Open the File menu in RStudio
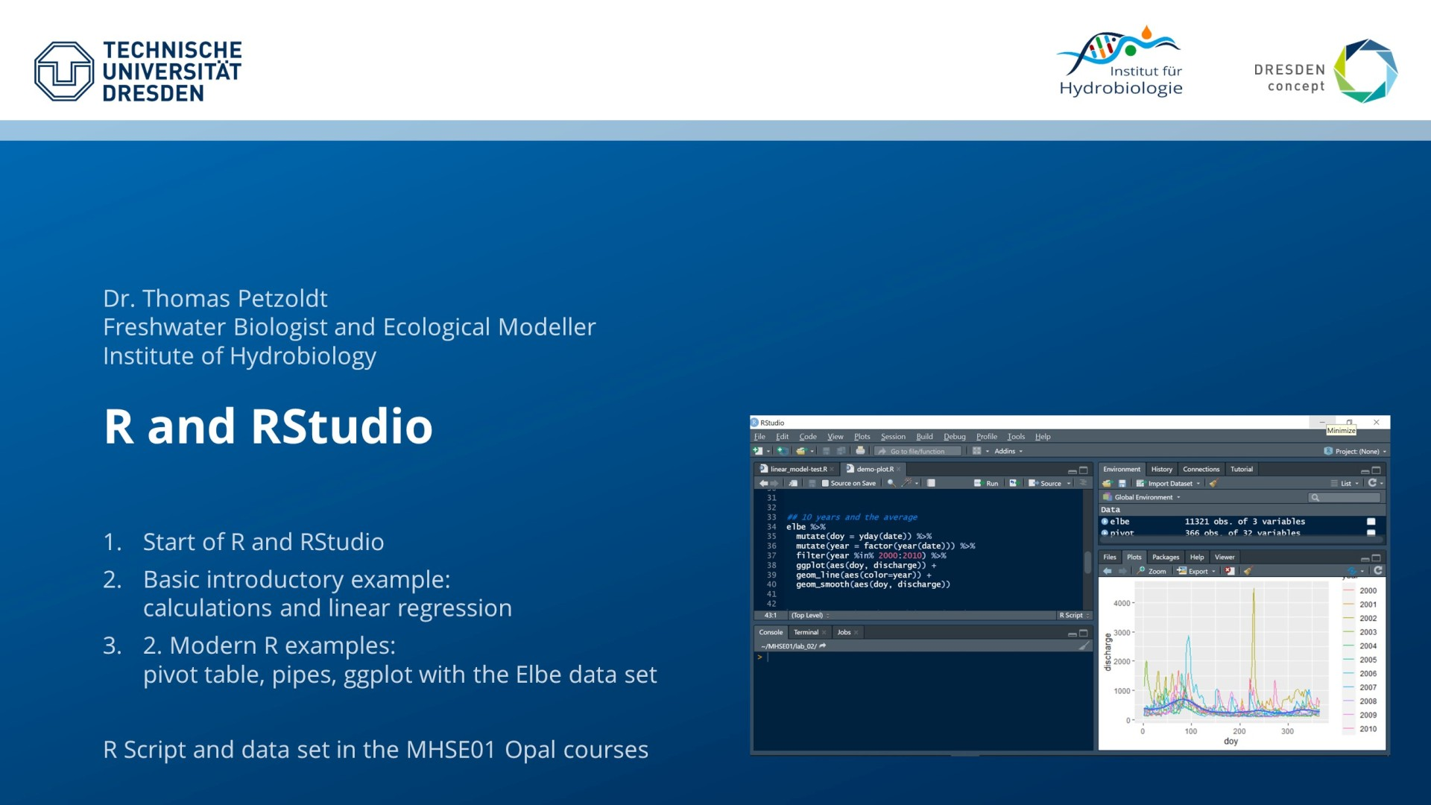The height and width of the screenshot is (805, 1431). coord(759,437)
